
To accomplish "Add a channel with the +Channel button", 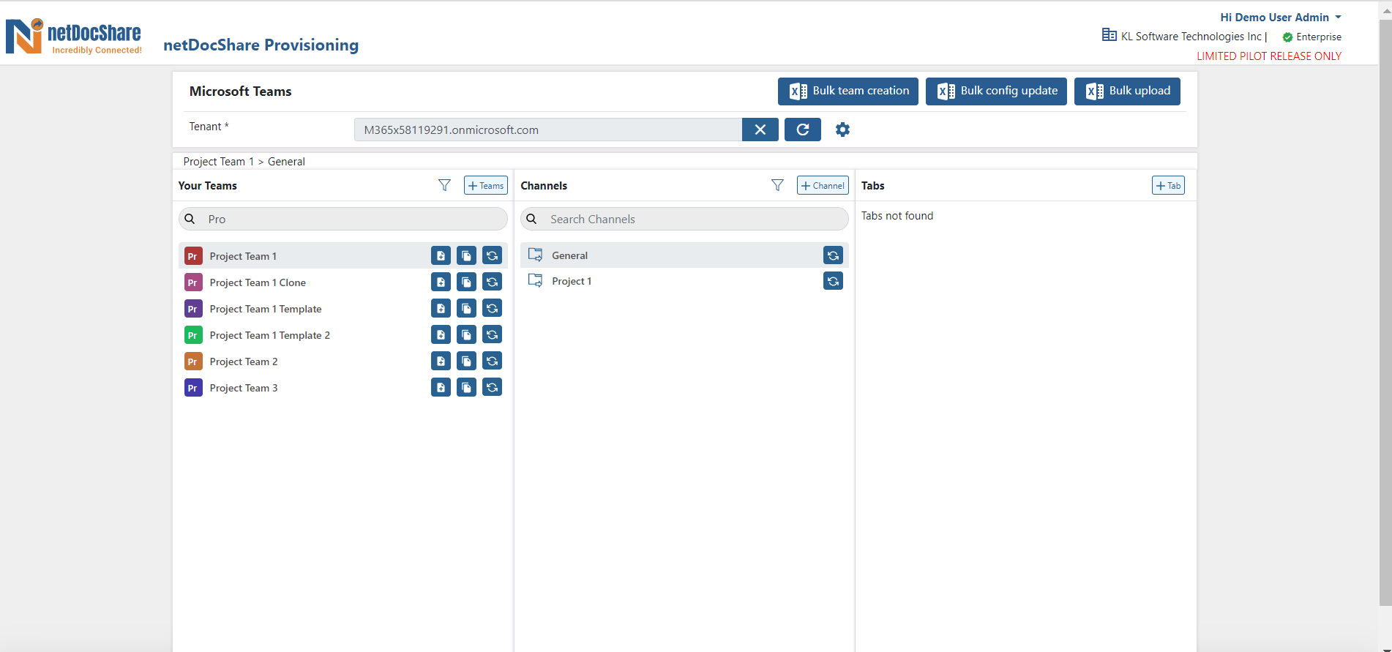I will coord(823,185).
